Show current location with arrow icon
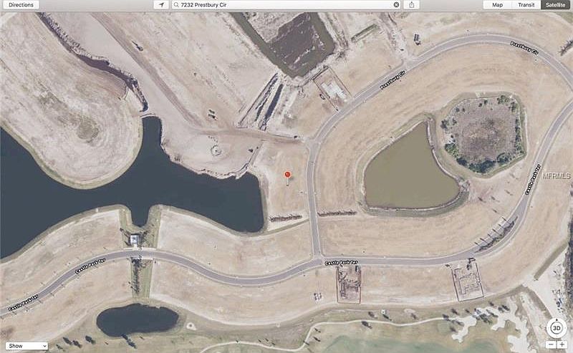This screenshot has height=353, width=573. pos(161,5)
